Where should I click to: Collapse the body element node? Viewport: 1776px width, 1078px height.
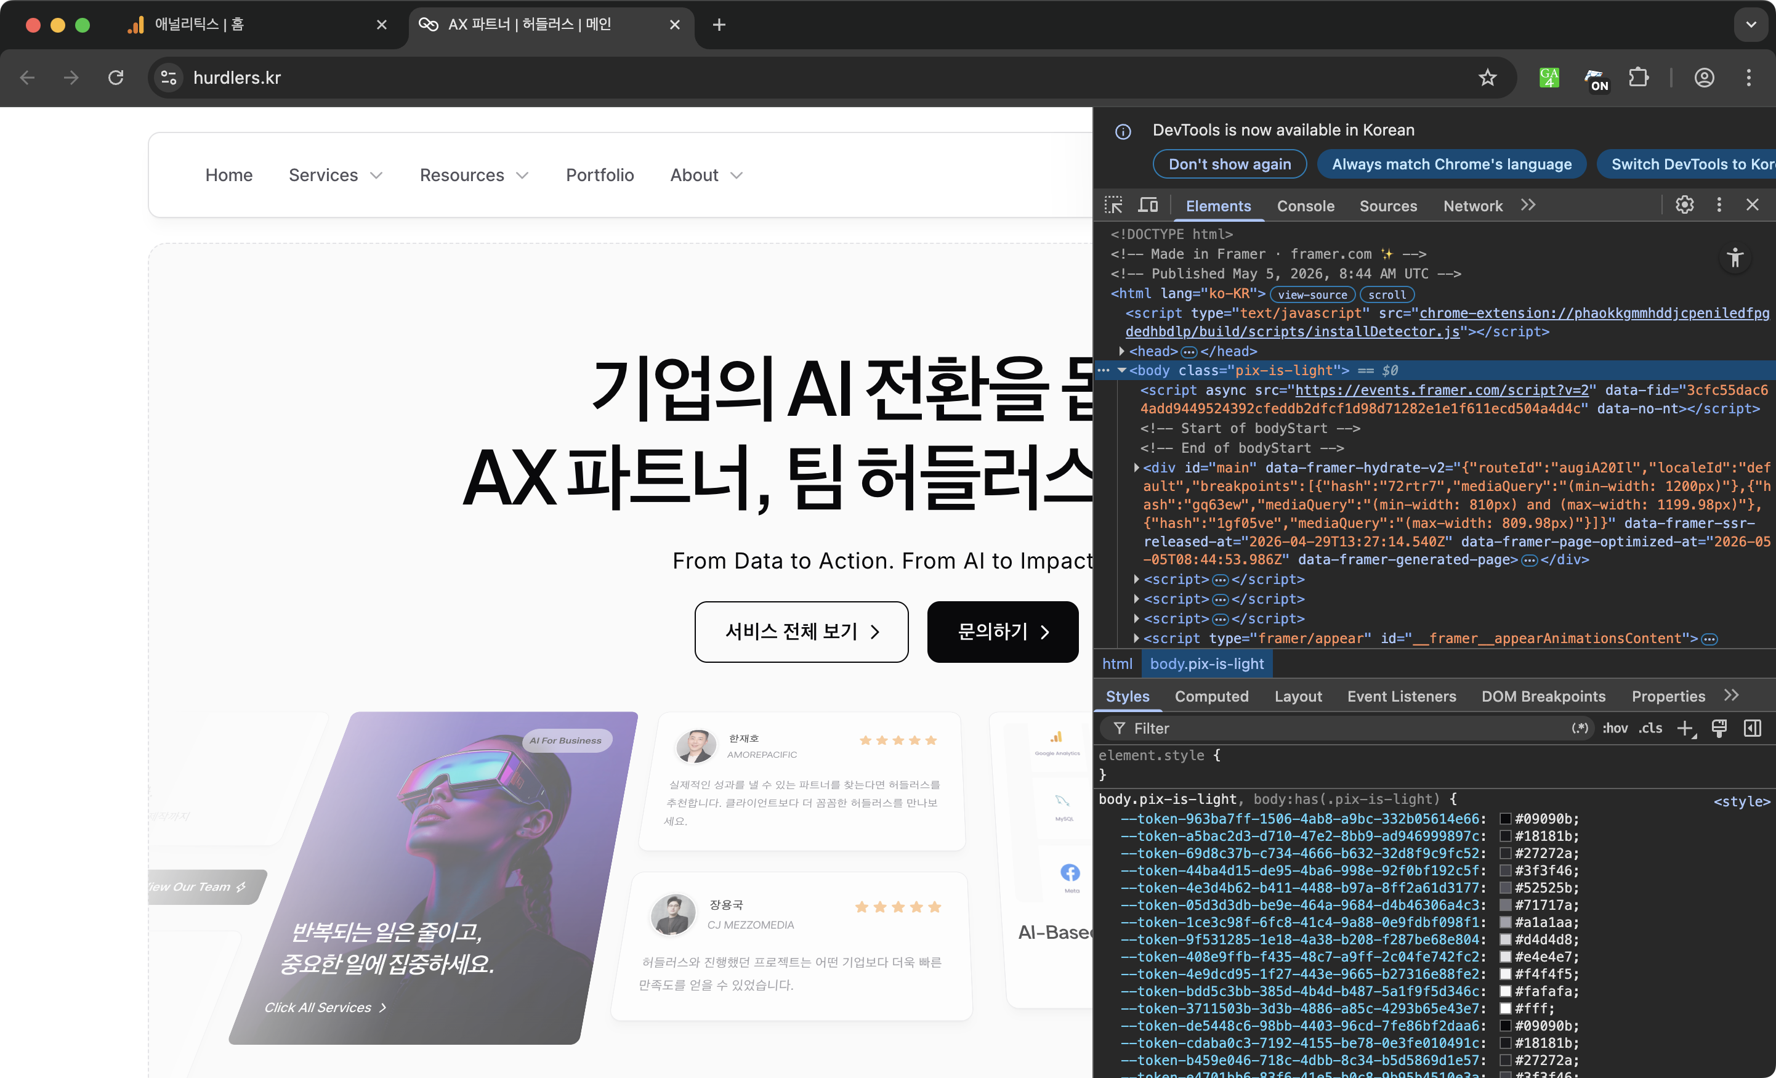coord(1121,371)
